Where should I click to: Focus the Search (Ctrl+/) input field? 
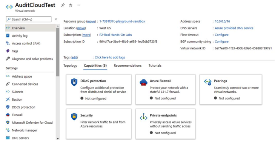tap(29, 19)
